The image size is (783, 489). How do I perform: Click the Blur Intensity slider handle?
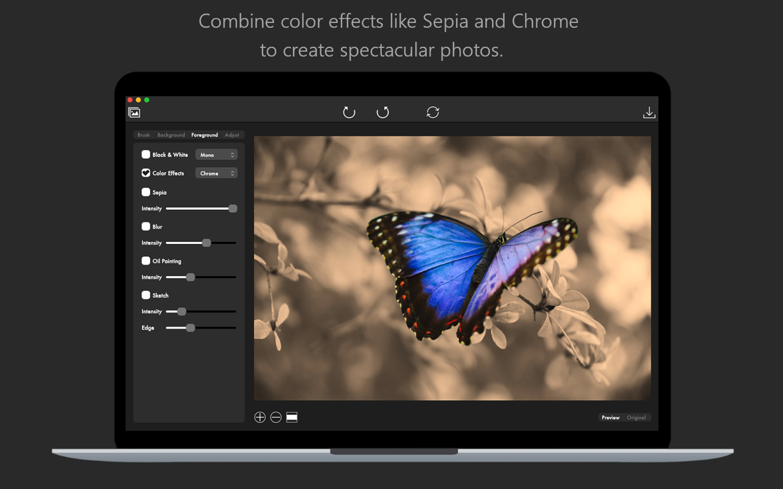206,243
